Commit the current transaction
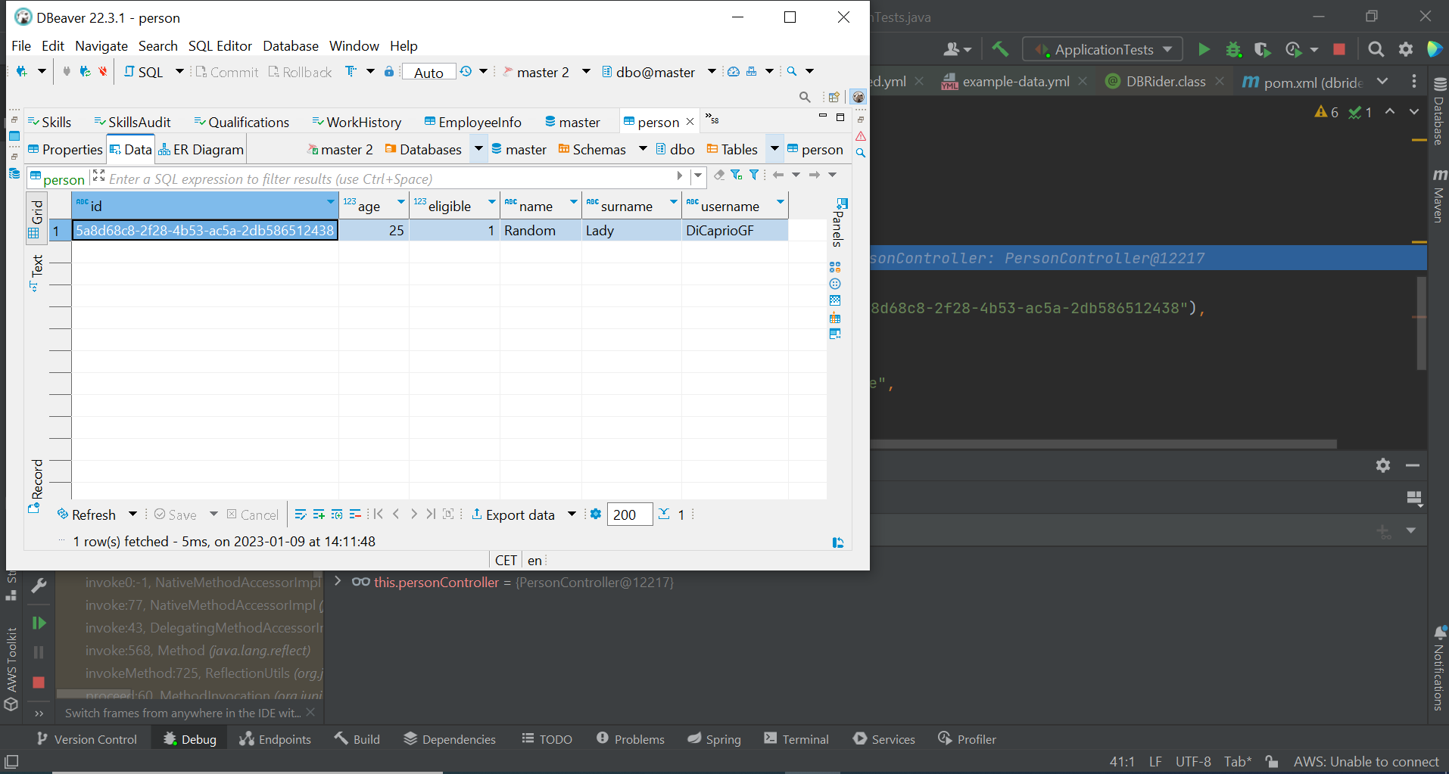The width and height of the screenshot is (1449, 774). [x=226, y=72]
